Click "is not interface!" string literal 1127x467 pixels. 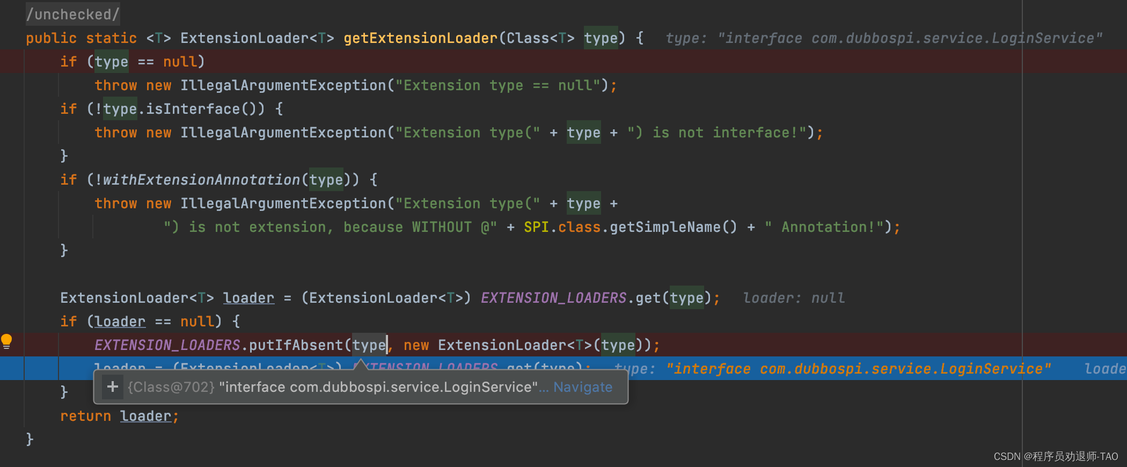tap(717, 133)
